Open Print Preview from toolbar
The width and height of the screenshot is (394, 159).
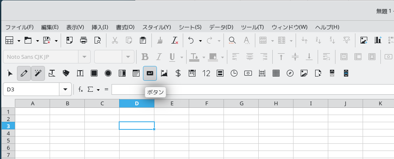pyautogui.click(x=98, y=40)
